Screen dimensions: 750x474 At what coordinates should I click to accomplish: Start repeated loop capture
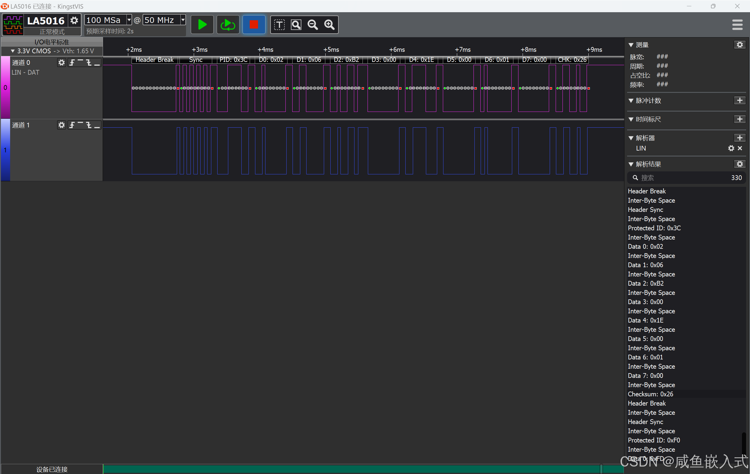click(x=228, y=25)
